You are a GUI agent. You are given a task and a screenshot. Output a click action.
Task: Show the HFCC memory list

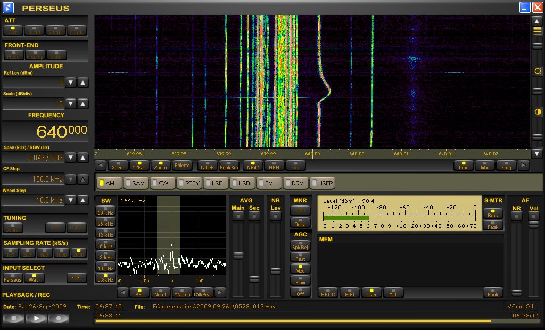(328, 293)
